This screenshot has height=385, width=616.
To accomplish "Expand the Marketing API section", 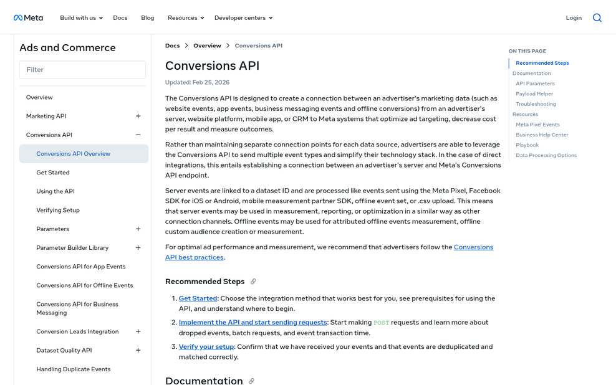I will tap(138, 116).
